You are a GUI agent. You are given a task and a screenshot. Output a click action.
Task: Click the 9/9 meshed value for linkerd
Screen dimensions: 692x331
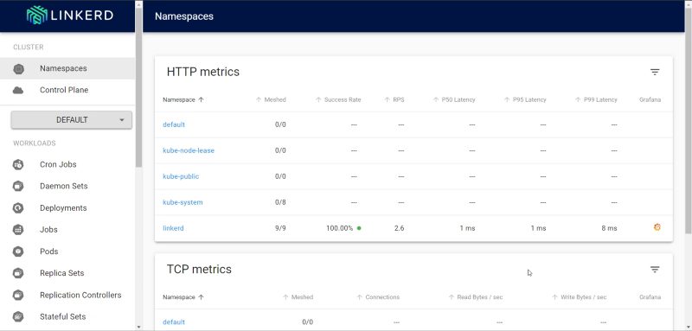pos(280,228)
